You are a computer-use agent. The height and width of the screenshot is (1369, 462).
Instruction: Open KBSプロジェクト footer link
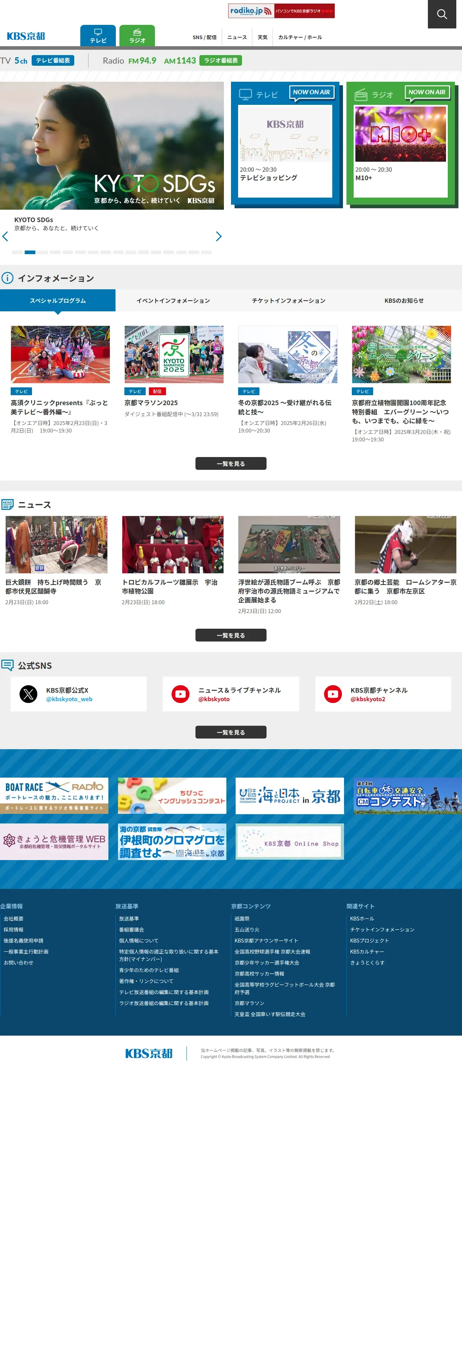[x=369, y=941]
